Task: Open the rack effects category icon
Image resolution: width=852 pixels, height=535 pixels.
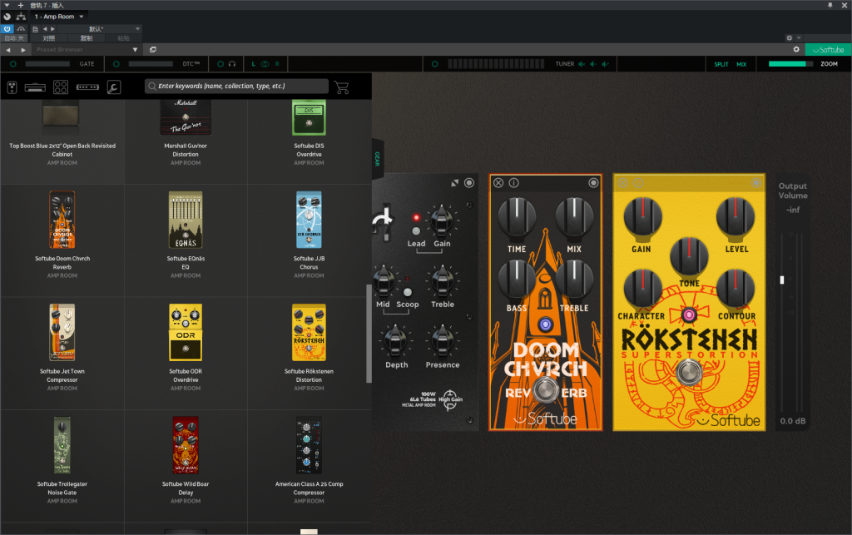Action: 87,87
